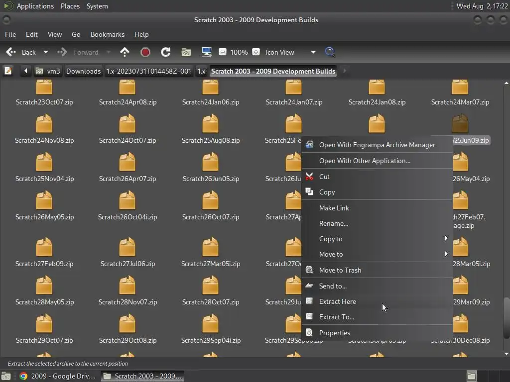
Task: Open the Search magnifier icon
Action: click(330, 52)
